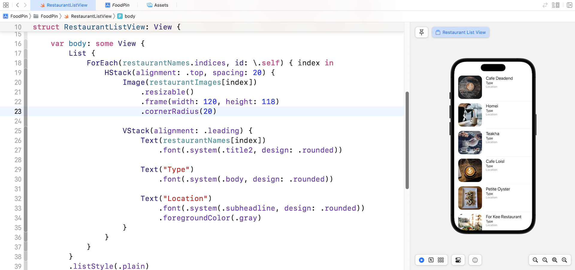This screenshot has width=575, height=270.
Task: Select the Restaurant List View preview button
Action: pyautogui.click(x=460, y=32)
